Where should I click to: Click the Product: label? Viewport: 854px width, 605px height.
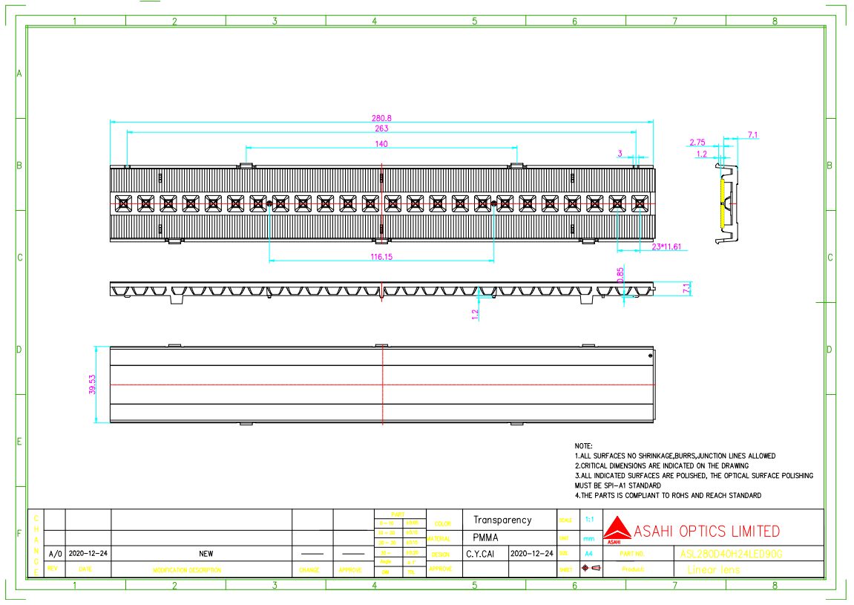pos(634,569)
